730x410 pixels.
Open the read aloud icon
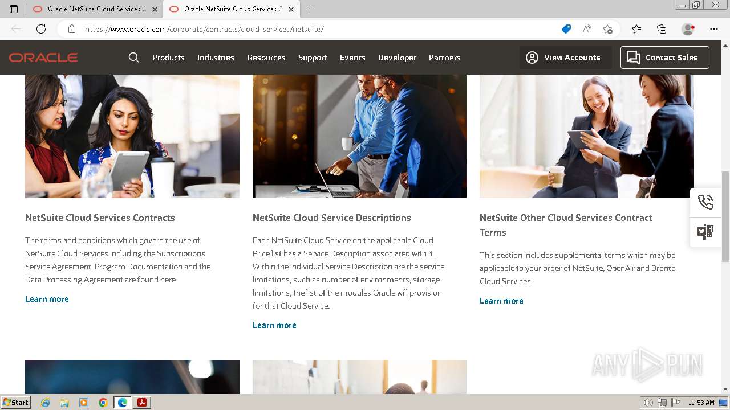(587, 29)
